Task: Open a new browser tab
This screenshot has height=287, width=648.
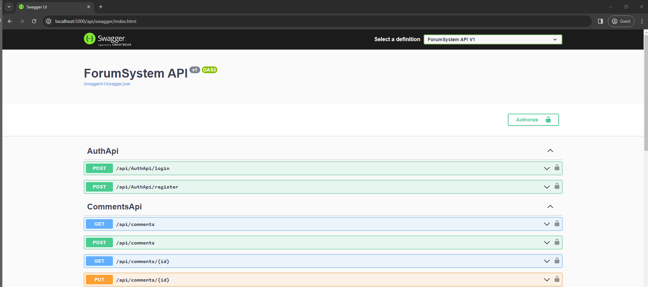Action: [100, 7]
